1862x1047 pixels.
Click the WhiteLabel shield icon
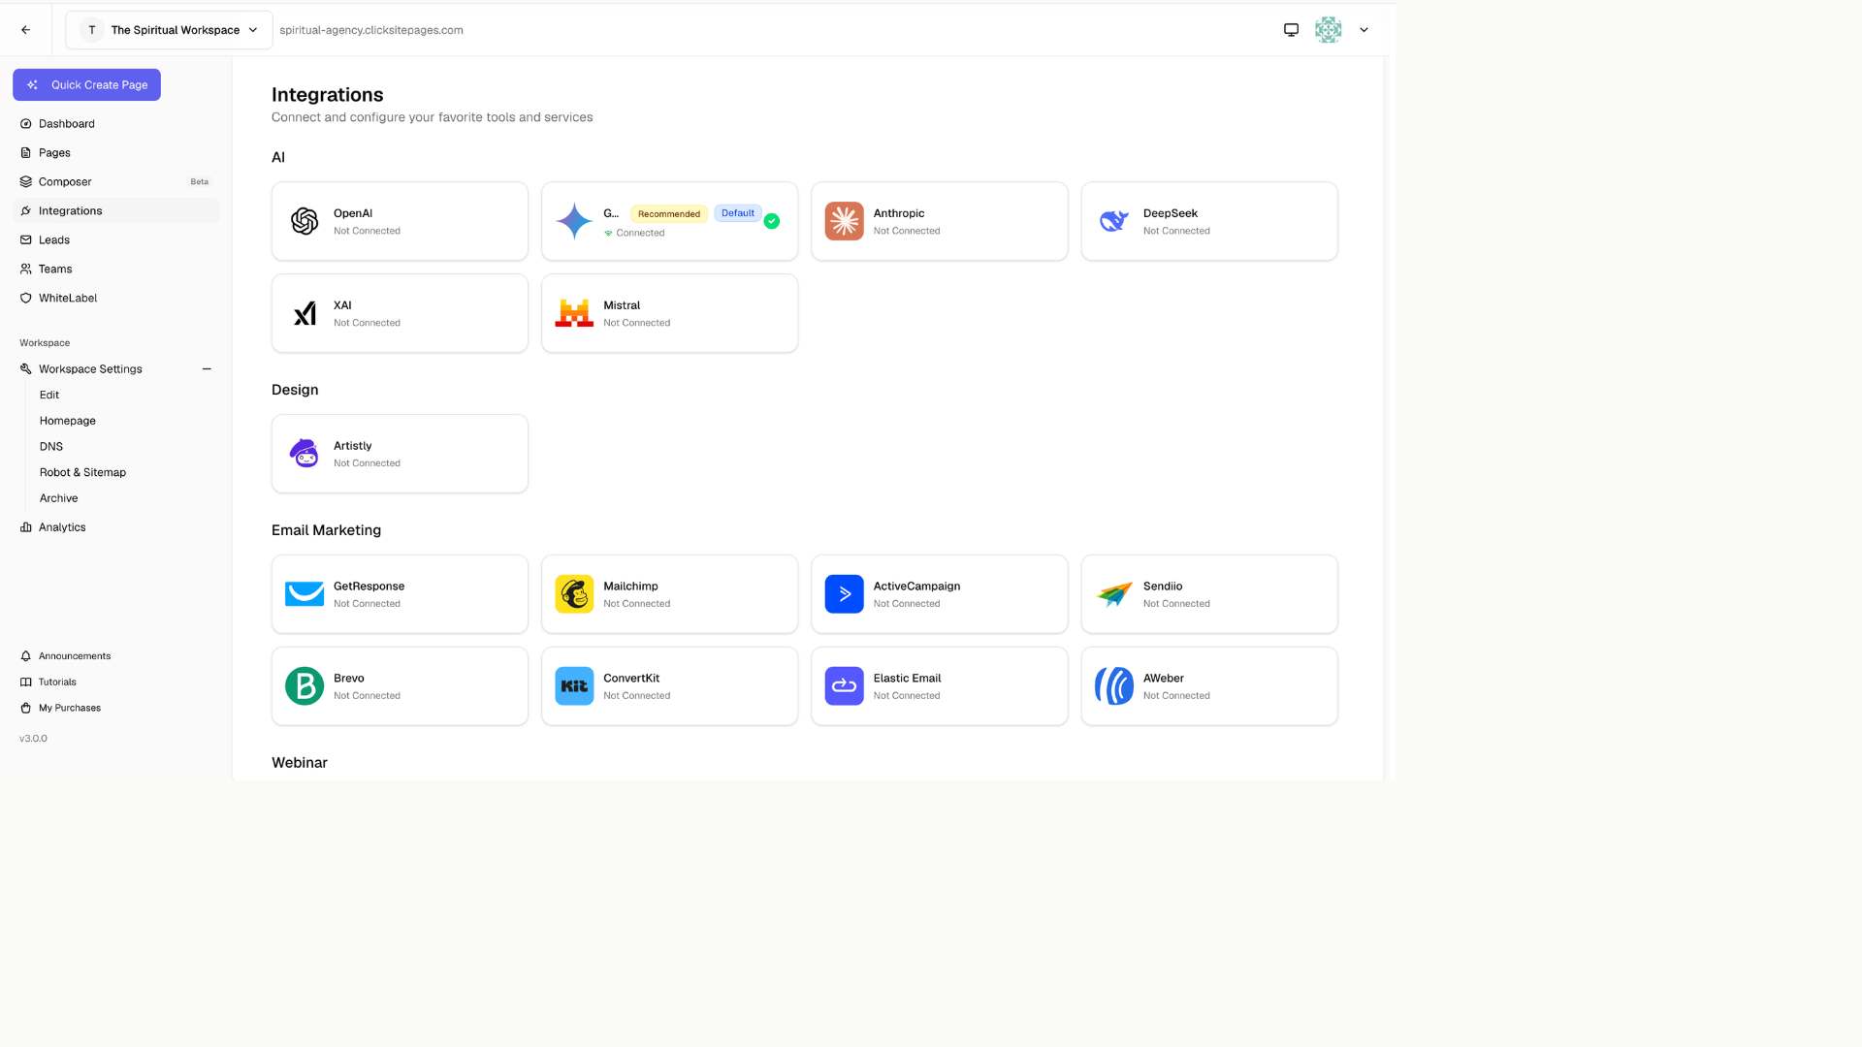(26, 299)
